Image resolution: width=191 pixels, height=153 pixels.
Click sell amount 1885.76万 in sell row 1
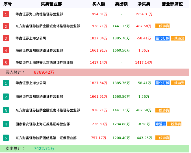click(121, 83)
